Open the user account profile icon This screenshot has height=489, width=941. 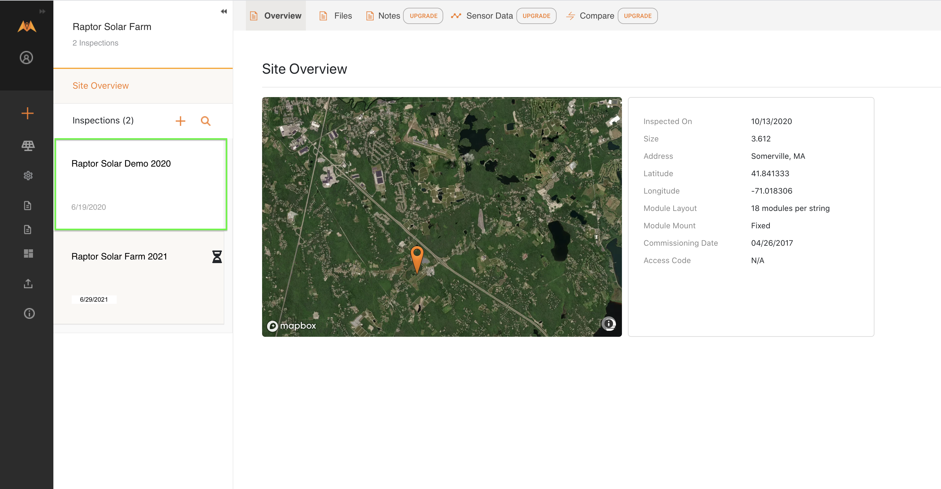coord(26,58)
